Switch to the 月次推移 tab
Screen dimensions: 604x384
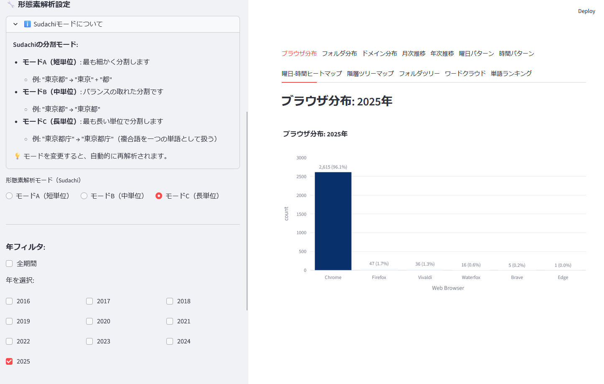point(413,53)
